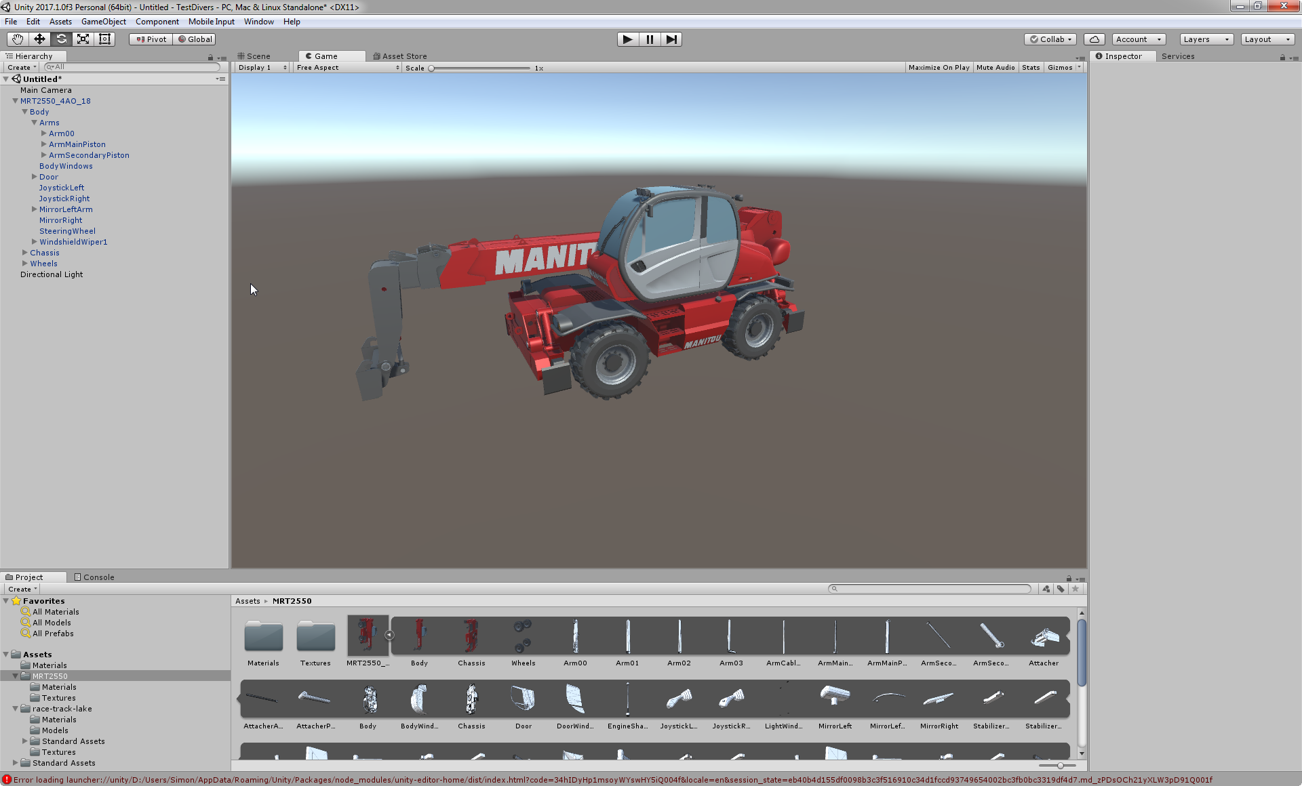Click the Step frame button
The image size is (1302, 786).
click(671, 39)
